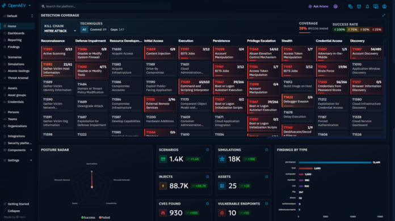The image size is (395, 221).
Task: Select the ≤50% success rate swatch
Action: (x=364, y=29)
